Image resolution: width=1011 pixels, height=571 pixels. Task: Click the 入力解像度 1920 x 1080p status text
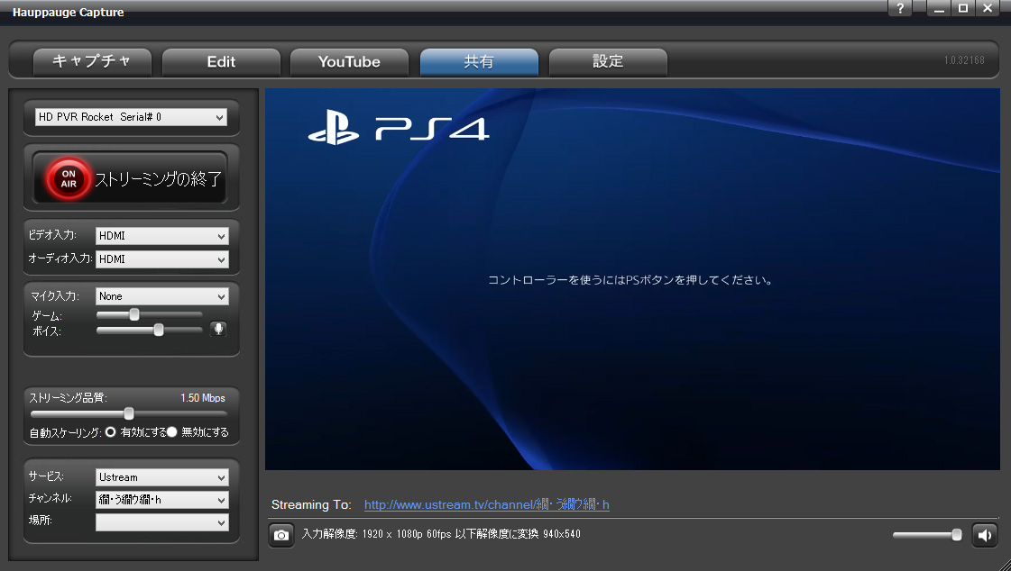point(441,534)
